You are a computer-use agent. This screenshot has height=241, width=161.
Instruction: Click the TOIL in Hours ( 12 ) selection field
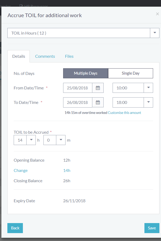[x=79, y=33]
